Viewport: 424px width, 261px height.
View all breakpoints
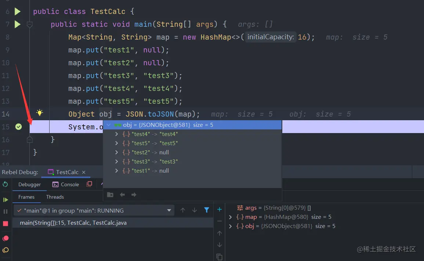point(6,238)
